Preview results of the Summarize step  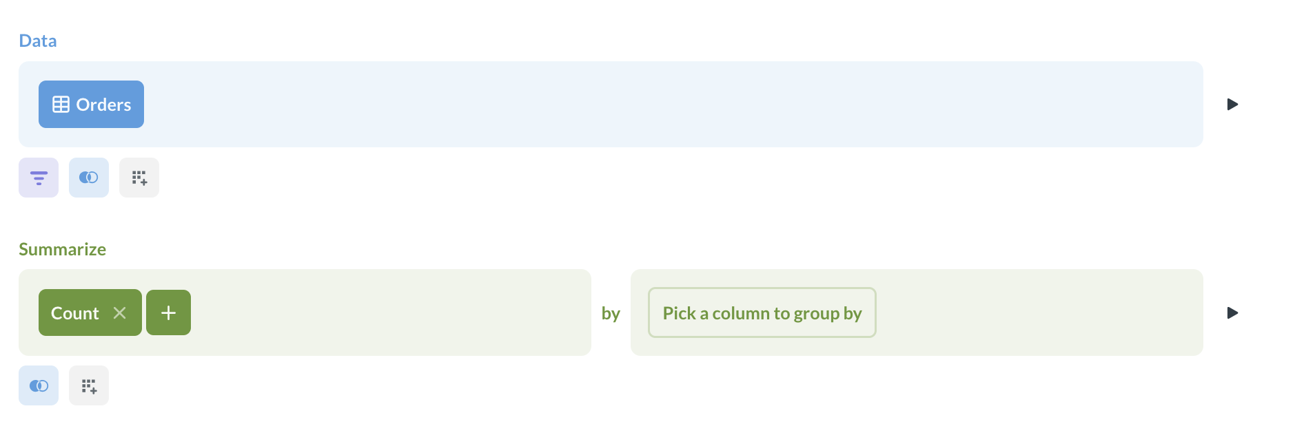tap(1232, 312)
